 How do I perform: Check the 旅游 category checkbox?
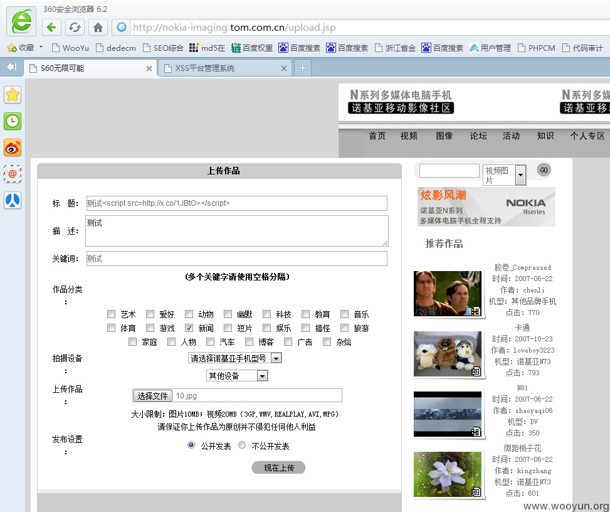click(345, 328)
